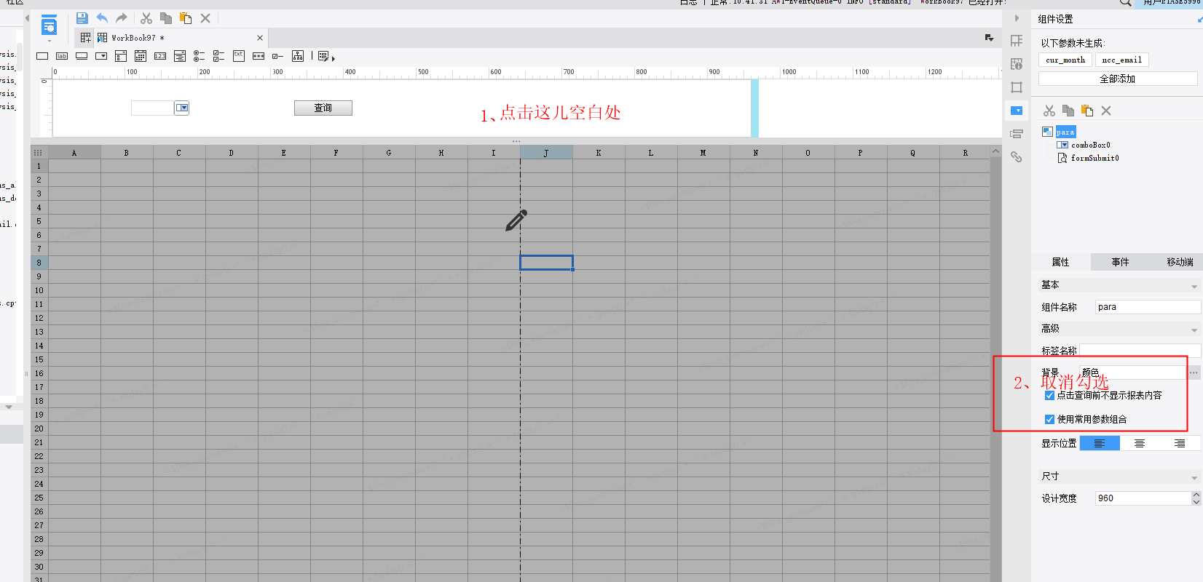Select the tree view widget icon
The width and height of the screenshot is (1203, 582).
pos(298,56)
